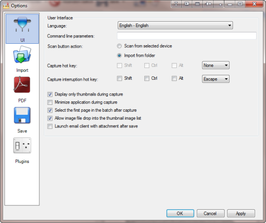The height and width of the screenshot is (223, 266).
Task: Click the small square dot title bar button
Action: pyautogui.click(x=219, y=4)
